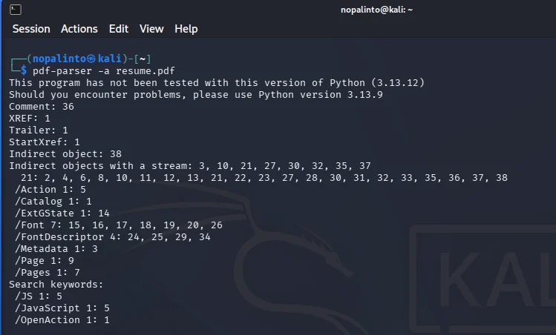This screenshot has height=335, width=556.
Task: Click the nopalinto@kali window title
Action: 376,10
